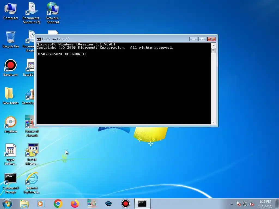The width and height of the screenshot is (279, 209).
Task: Launch Windows Media Player from the taskbar
Action: click(x=41, y=204)
